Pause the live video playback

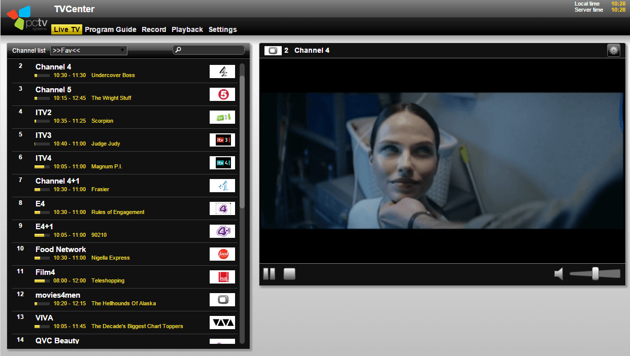269,274
